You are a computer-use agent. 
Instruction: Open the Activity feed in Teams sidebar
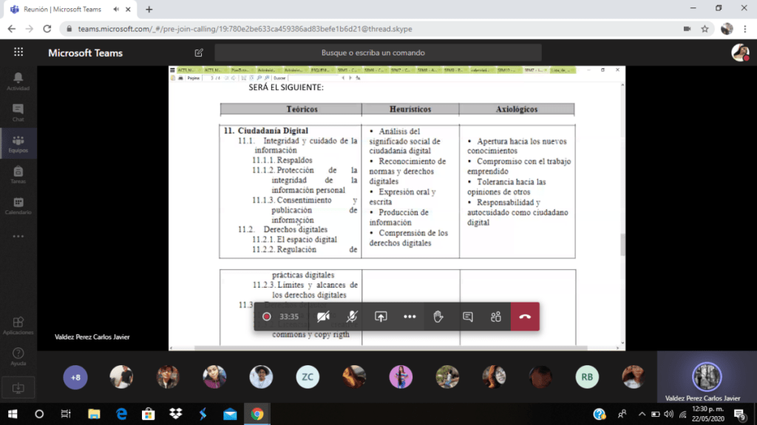pos(18,81)
